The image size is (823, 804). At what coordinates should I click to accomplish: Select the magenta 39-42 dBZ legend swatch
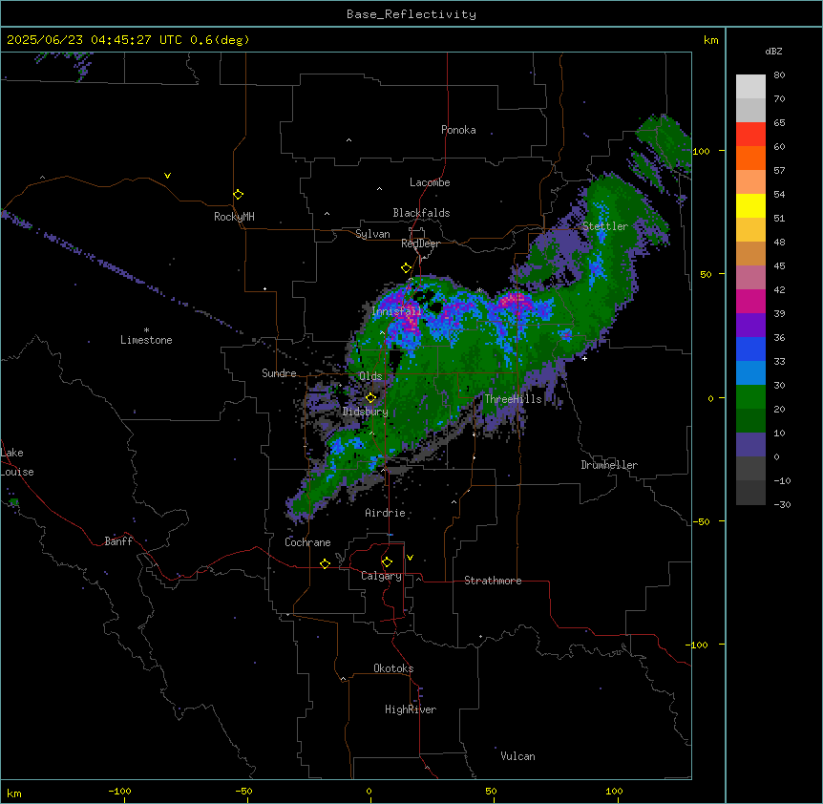coord(750,302)
